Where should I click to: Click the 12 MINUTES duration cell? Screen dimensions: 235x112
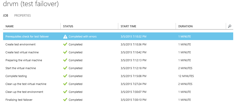[x=186, y=76]
